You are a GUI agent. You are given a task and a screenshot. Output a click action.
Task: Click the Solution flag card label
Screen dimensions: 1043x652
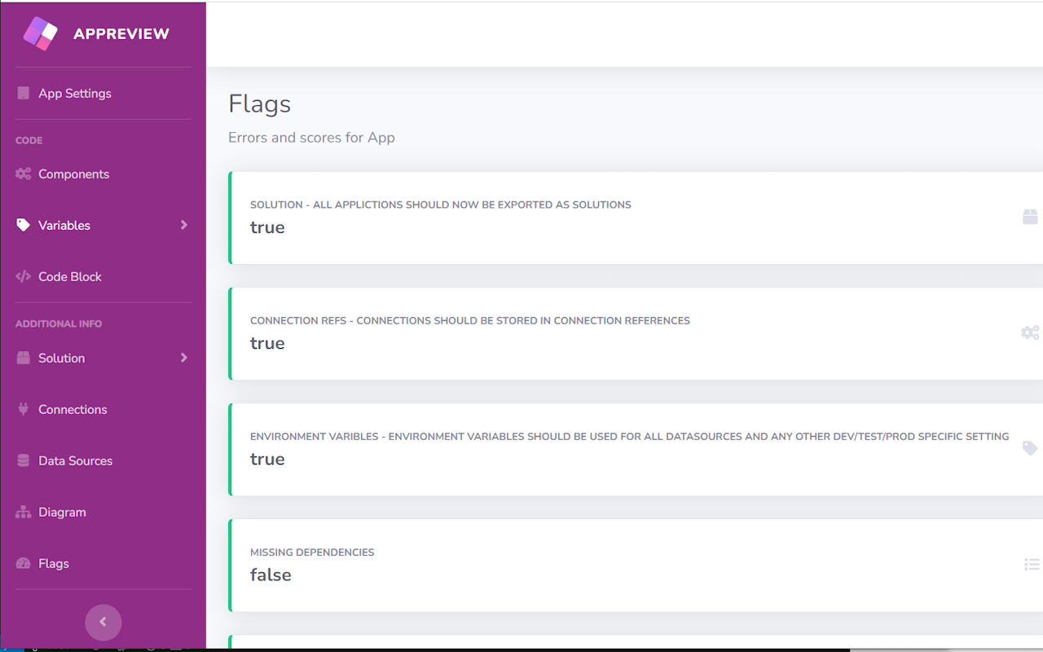441,205
